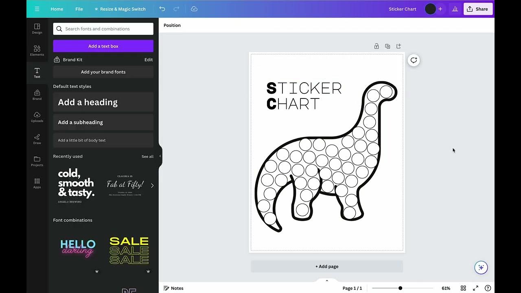Select the STICKER CHART title text
Image resolution: width=521 pixels, height=293 pixels.
(304, 96)
